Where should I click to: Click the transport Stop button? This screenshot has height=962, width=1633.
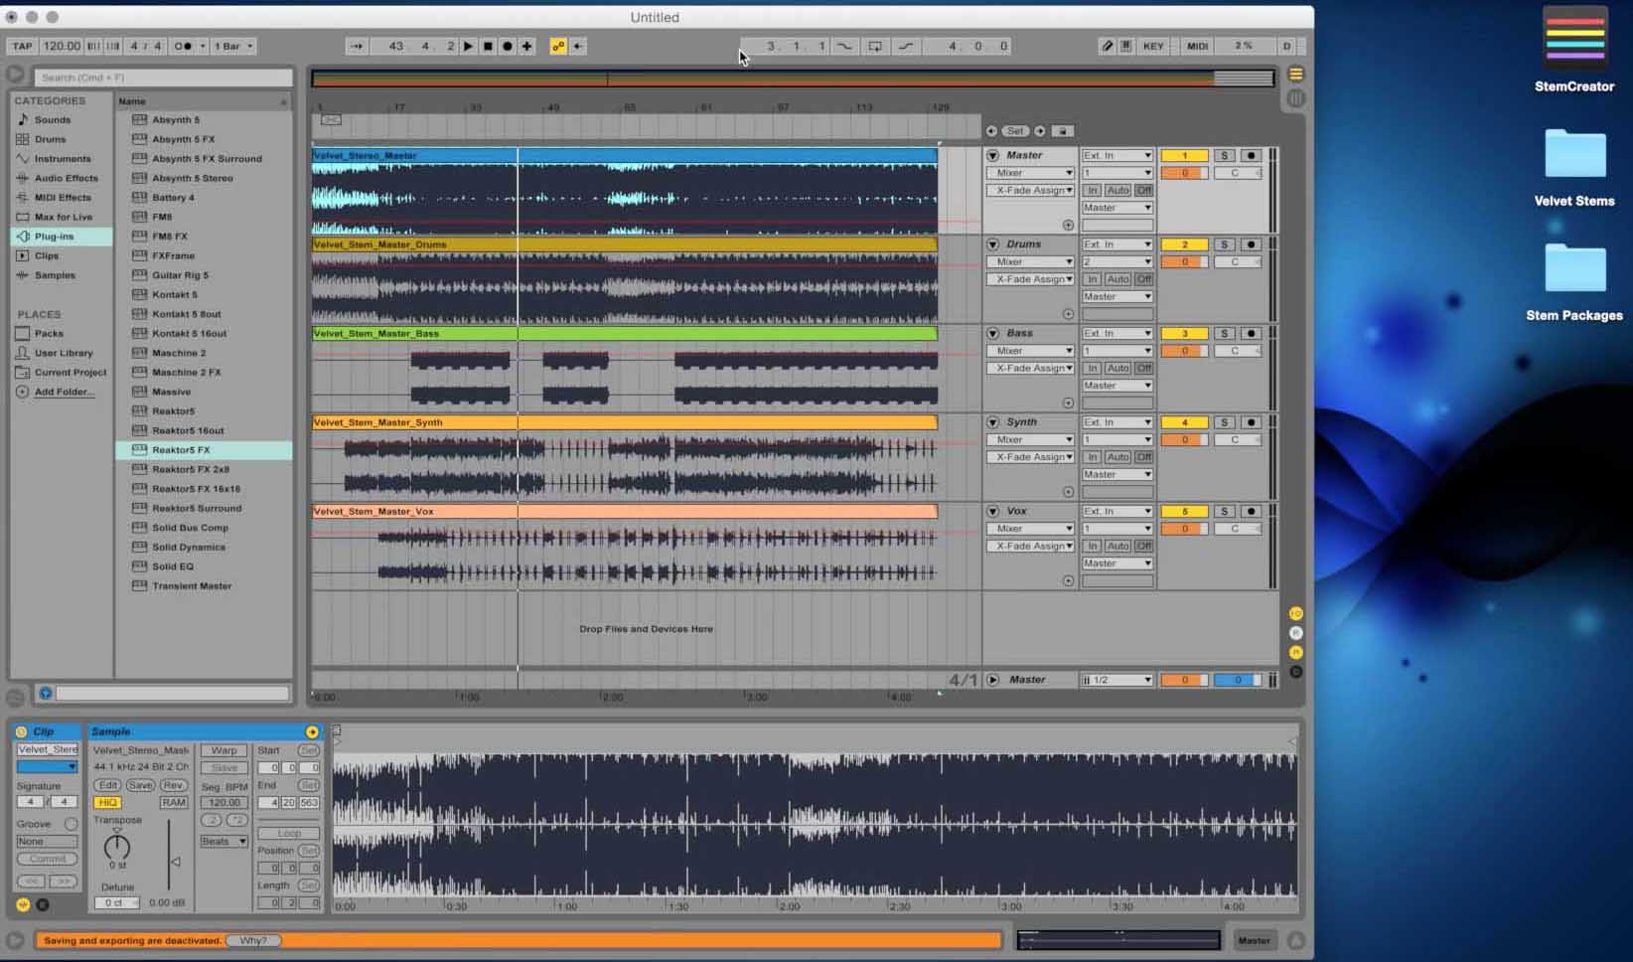click(488, 46)
